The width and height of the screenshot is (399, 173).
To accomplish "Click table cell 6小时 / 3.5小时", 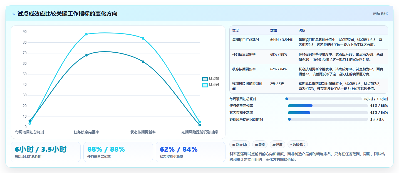I will point(282,40).
